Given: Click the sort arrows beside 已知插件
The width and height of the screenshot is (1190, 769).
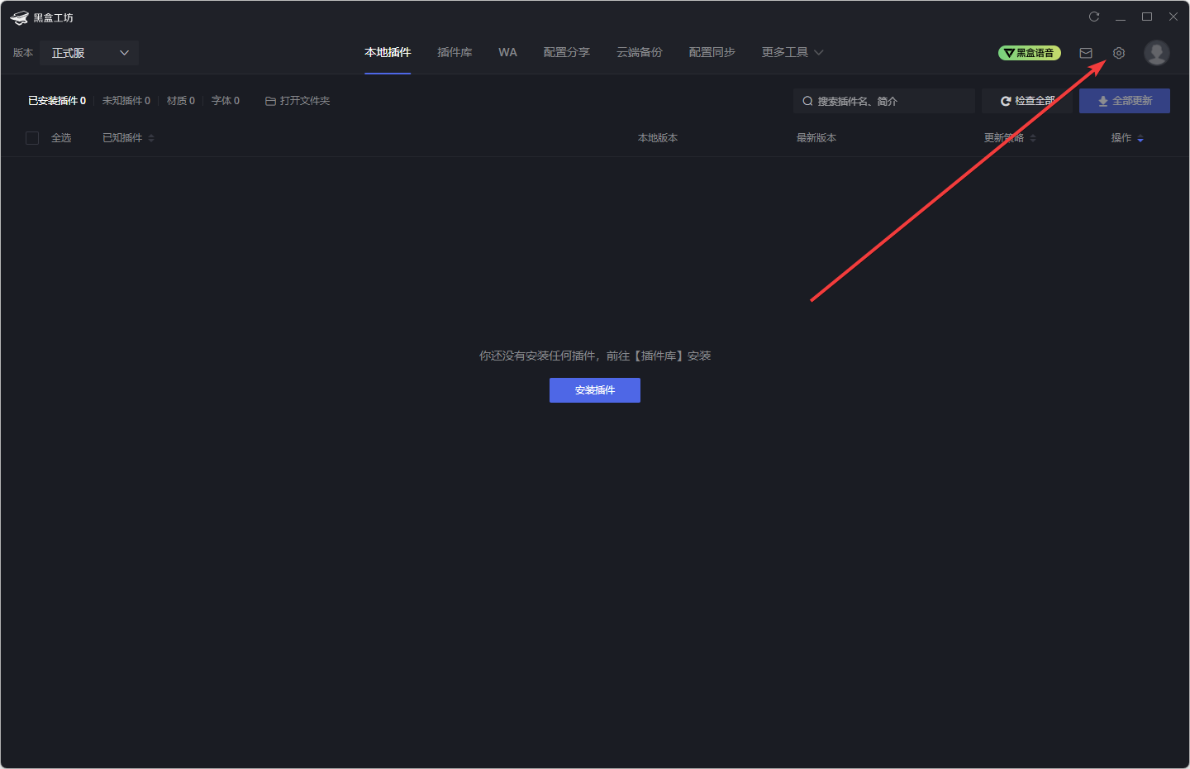Looking at the screenshot, I should tap(151, 138).
